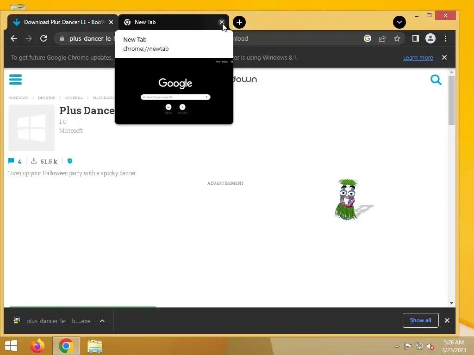Open the taskbar clock and date

454,346
